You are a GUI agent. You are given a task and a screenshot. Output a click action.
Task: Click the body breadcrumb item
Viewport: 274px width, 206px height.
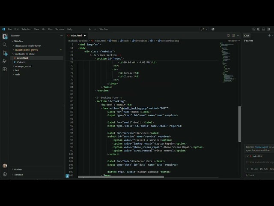124,41
